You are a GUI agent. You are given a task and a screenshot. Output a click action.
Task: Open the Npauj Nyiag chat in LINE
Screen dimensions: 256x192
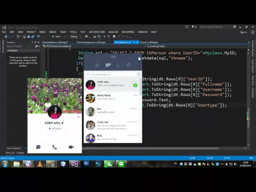tap(112, 98)
